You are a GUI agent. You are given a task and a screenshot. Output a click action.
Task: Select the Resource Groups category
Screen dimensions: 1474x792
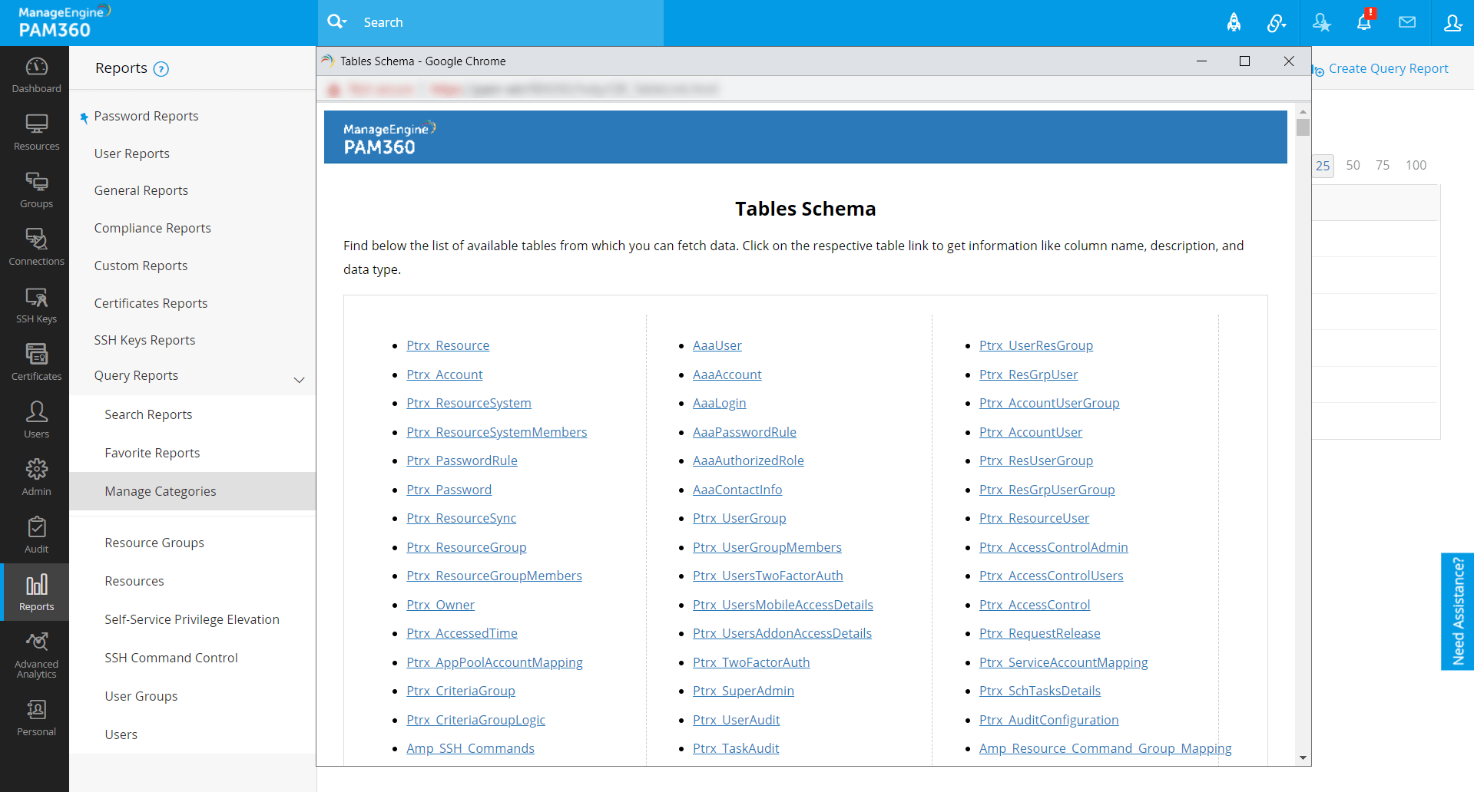[x=154, y=543]
